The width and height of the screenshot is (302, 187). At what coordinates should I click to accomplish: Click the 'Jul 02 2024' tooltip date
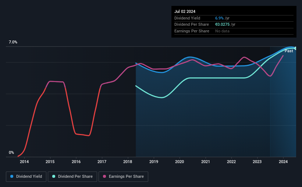[185, 11]
